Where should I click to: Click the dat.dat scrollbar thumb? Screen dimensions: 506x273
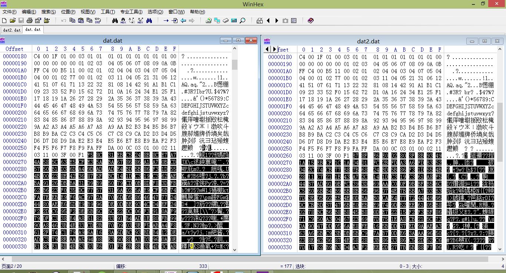click(234, 65)
